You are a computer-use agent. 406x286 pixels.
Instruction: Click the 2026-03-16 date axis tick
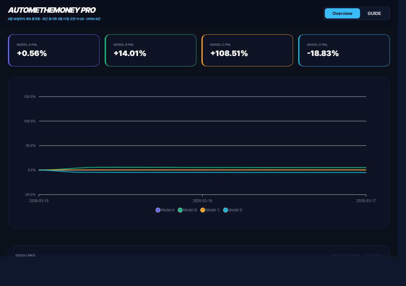pyautogui.click(x=202, y=201)
